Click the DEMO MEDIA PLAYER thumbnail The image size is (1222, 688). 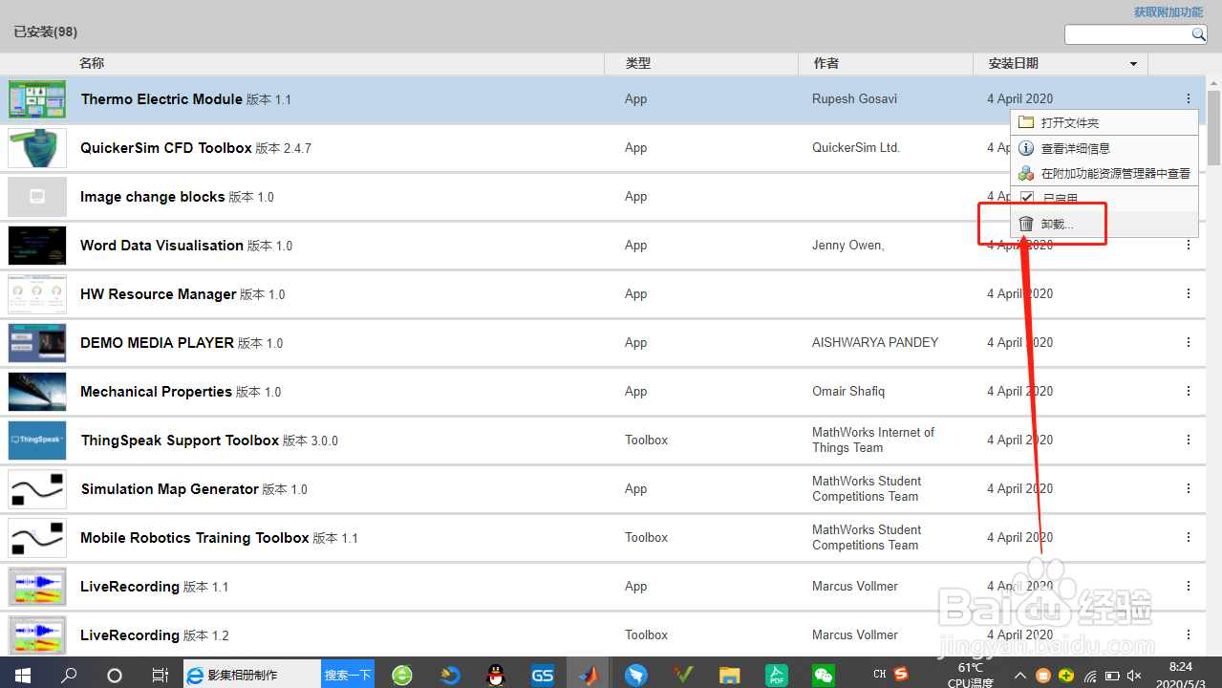pos(37,343)
